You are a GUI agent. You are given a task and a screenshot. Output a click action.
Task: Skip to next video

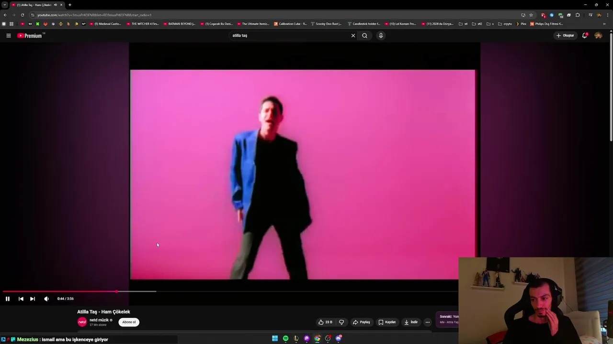[x=33, y=299]
